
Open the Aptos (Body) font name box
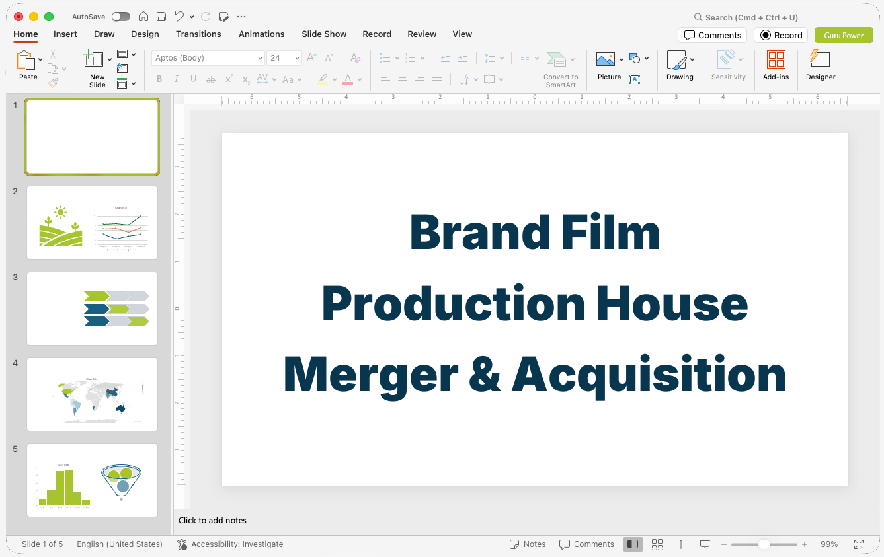tap(208, 58)
